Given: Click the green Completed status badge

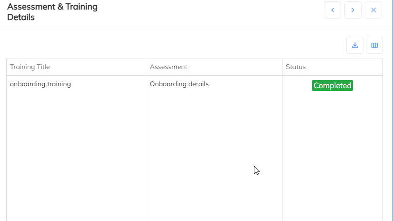Looking at the screenshot, I should [333, 86].
